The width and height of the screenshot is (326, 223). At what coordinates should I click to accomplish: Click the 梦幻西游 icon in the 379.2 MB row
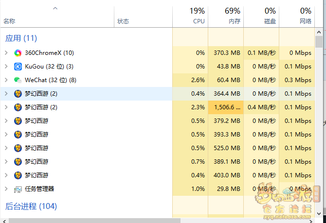[18, 121]
